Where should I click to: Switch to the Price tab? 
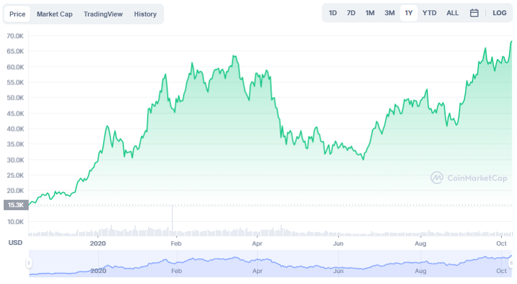pos(17,14)
